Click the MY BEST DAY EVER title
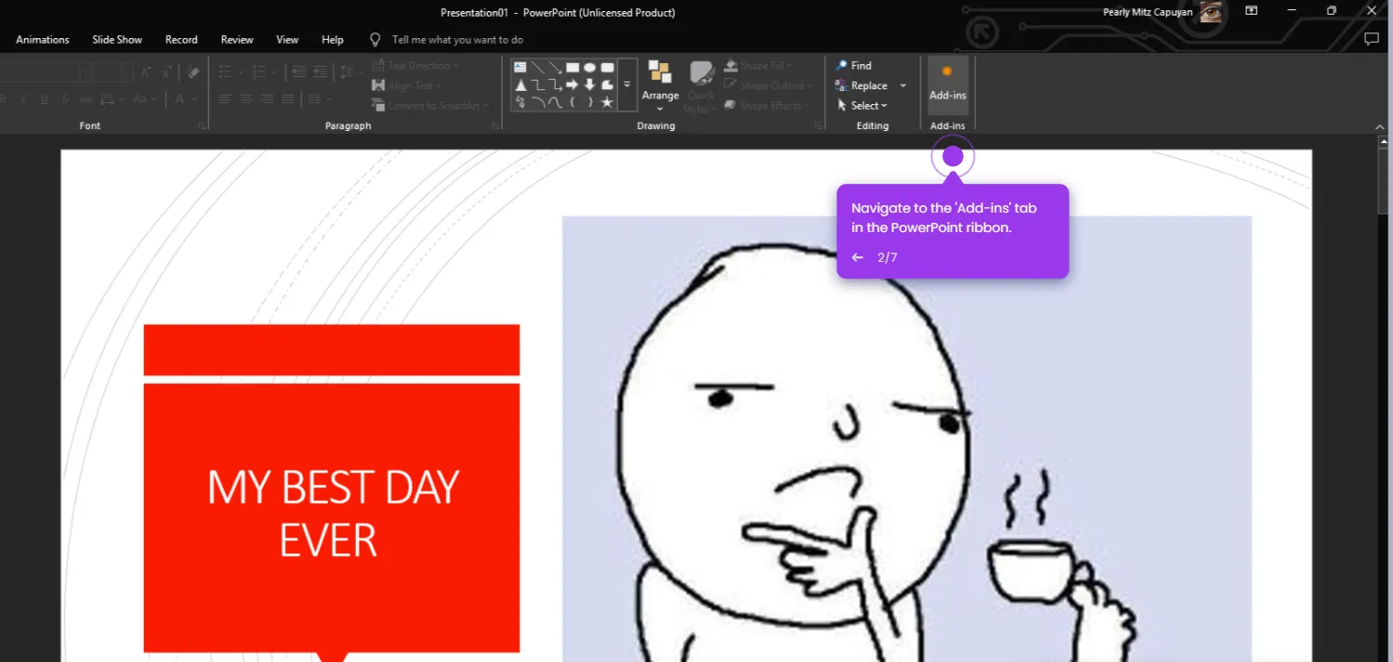 tap(332, 513)
